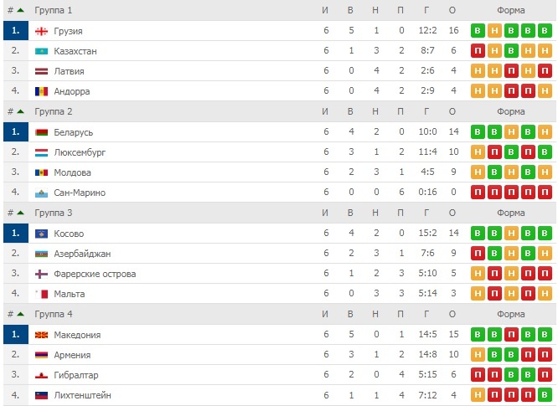558x406 pixels.
Task: Click the Kosovo flag icon
Action: (x=41, y=234)
